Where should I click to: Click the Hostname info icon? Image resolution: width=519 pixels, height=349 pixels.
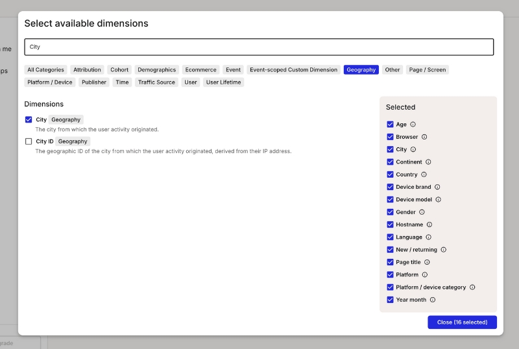point(429,224)
